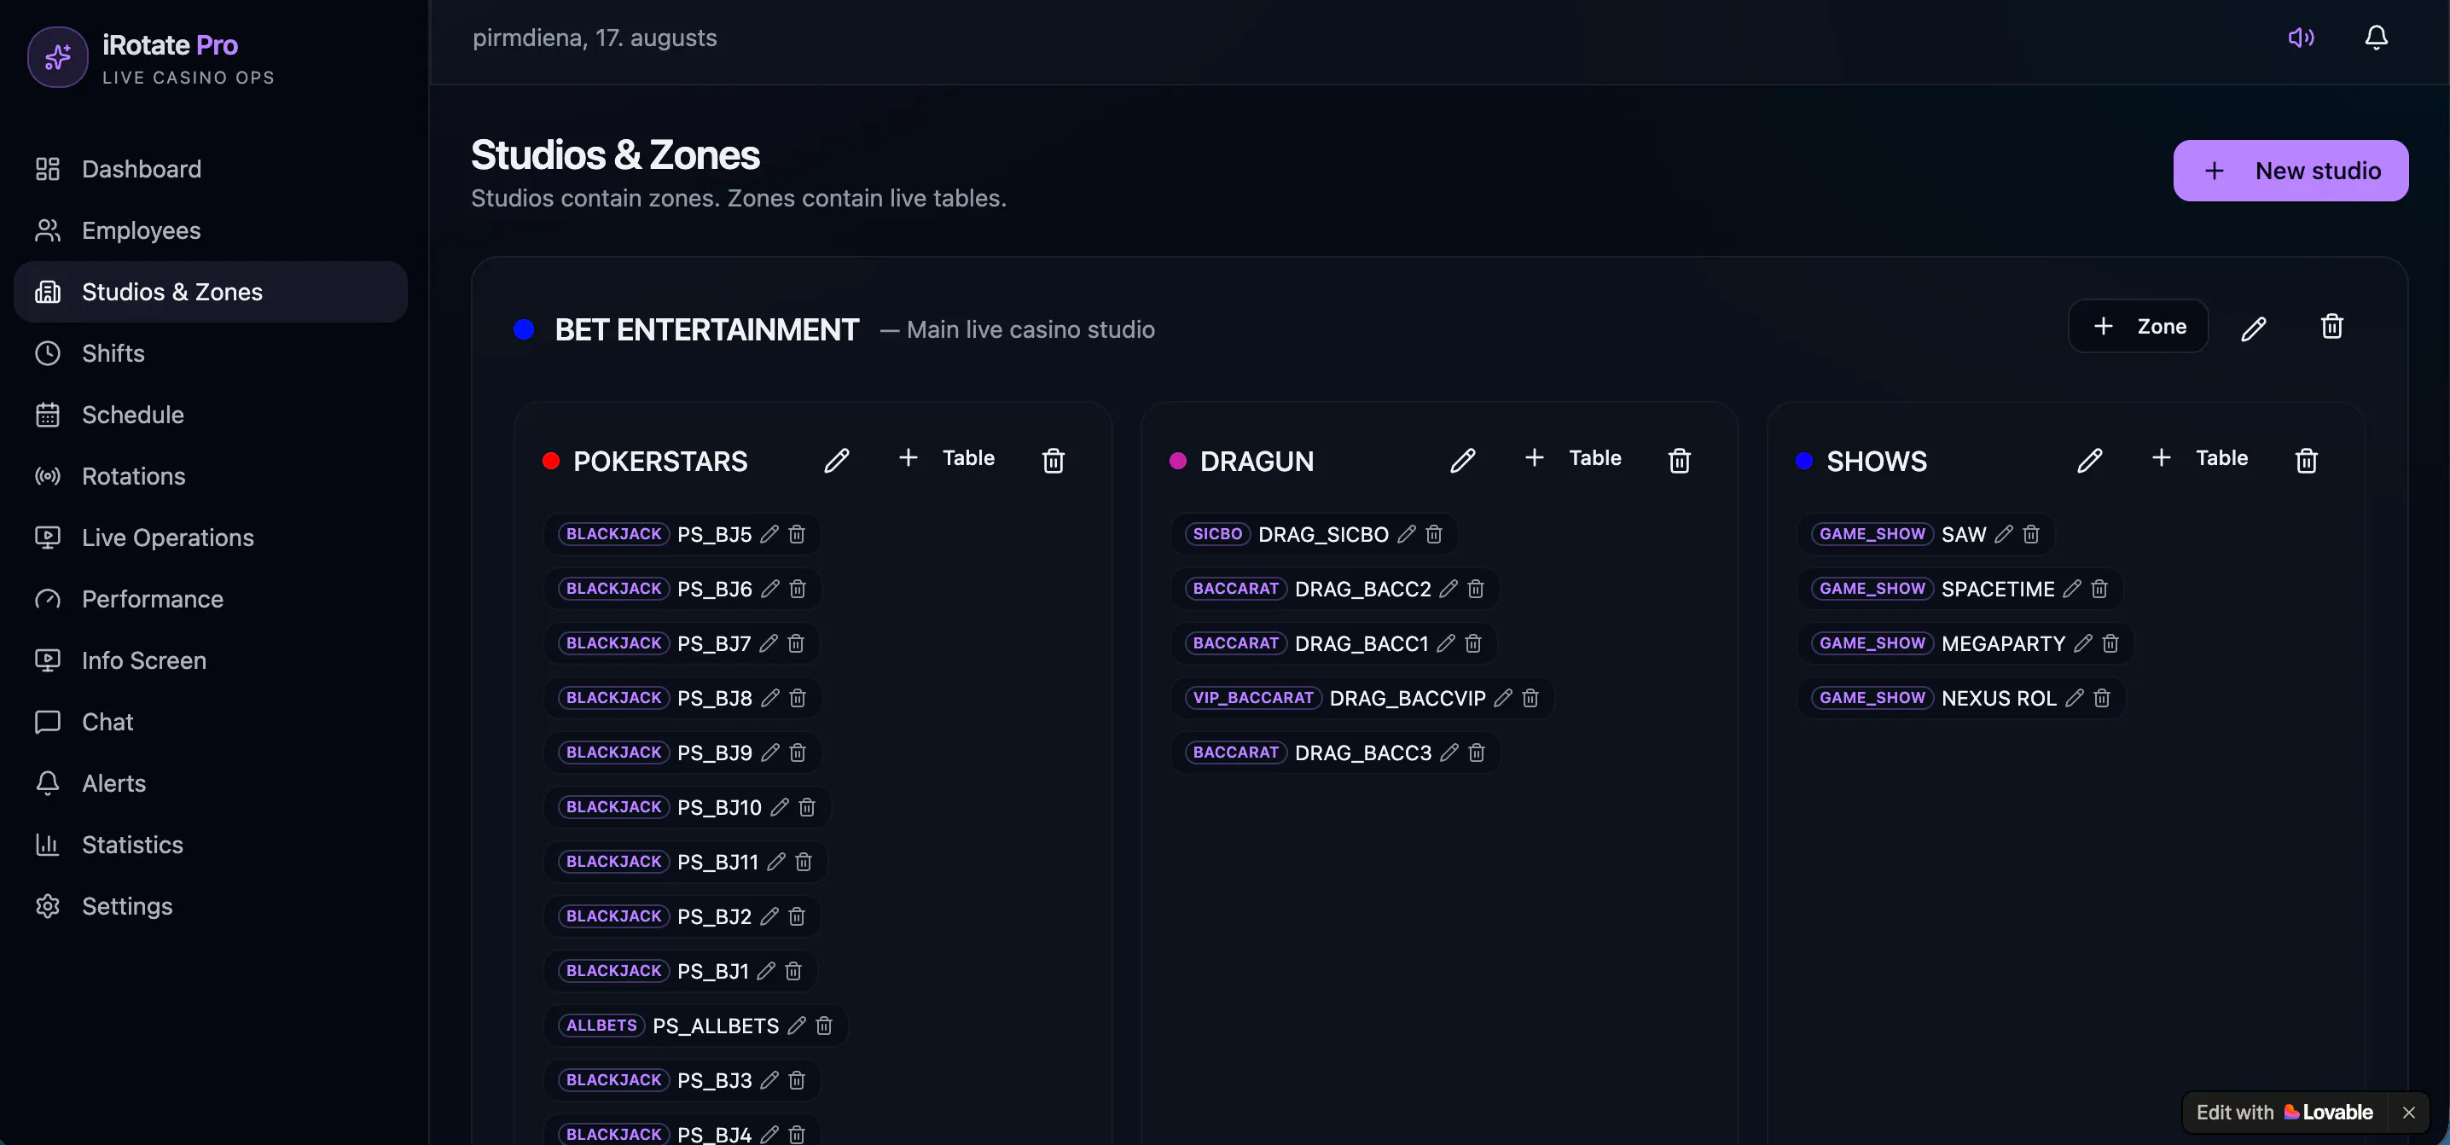This screenshot has height=1145, width=2450.
Task: Edit the DRAGUN zone name
Action: [x=1463, y=460]
